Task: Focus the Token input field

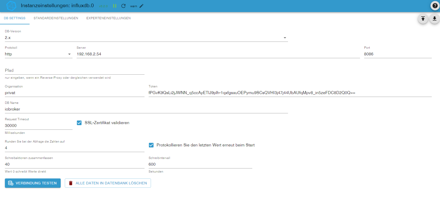Action: click(290, 93)
